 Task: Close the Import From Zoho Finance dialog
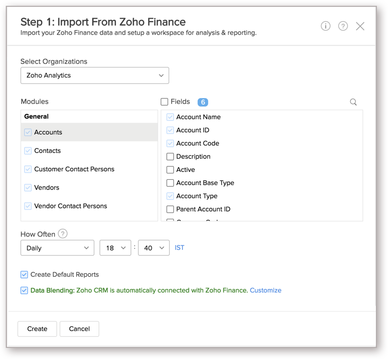point(360,26)
